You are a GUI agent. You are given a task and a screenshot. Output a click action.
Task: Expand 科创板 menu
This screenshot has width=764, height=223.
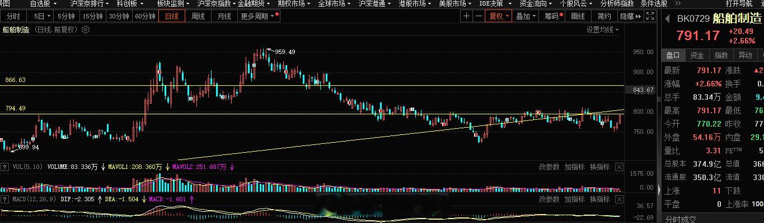coord(129,3)
